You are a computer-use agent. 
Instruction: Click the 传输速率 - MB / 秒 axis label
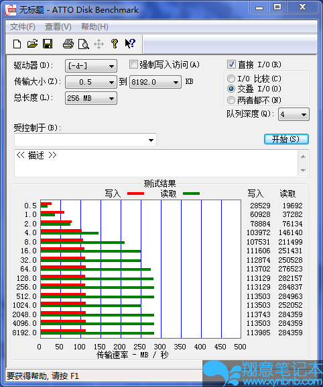132,355
